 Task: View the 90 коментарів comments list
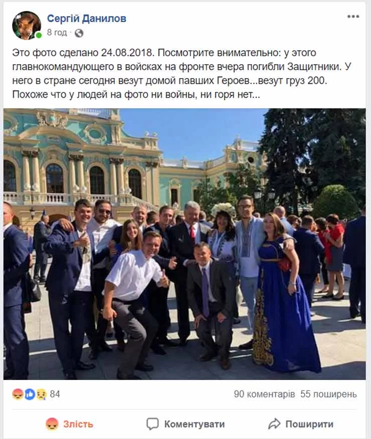(x=264, y=394)
